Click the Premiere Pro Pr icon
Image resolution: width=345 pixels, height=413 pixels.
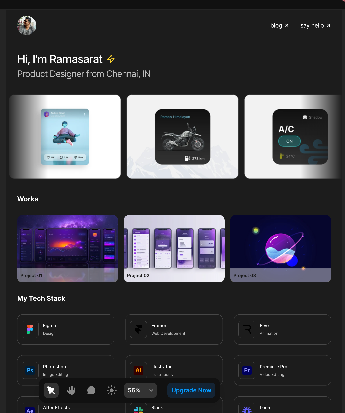[x=247, y=370]
